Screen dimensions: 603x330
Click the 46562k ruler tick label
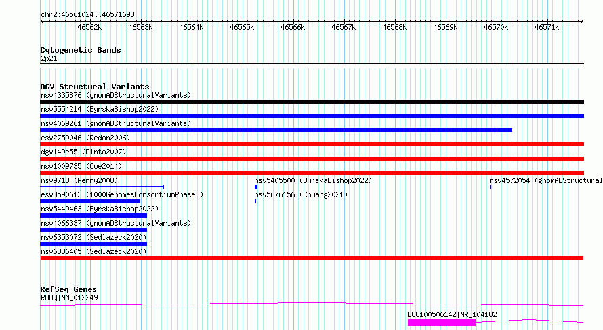(x=89, y=28)
